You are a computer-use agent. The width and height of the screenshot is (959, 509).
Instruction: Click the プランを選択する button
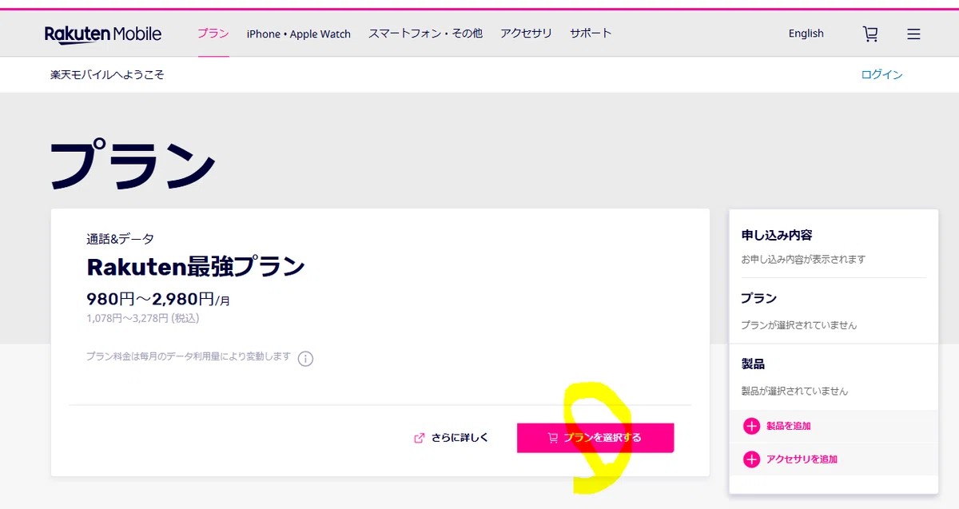tap(595, 438)
